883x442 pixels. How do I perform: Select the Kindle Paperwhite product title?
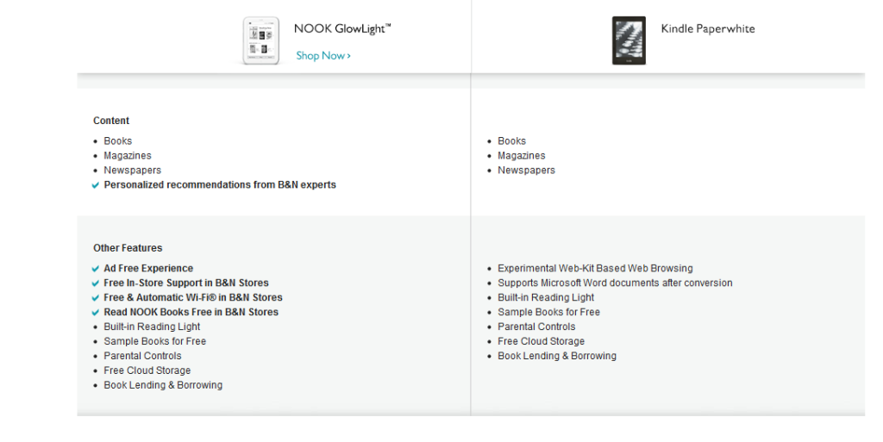[x=707, y=28]
